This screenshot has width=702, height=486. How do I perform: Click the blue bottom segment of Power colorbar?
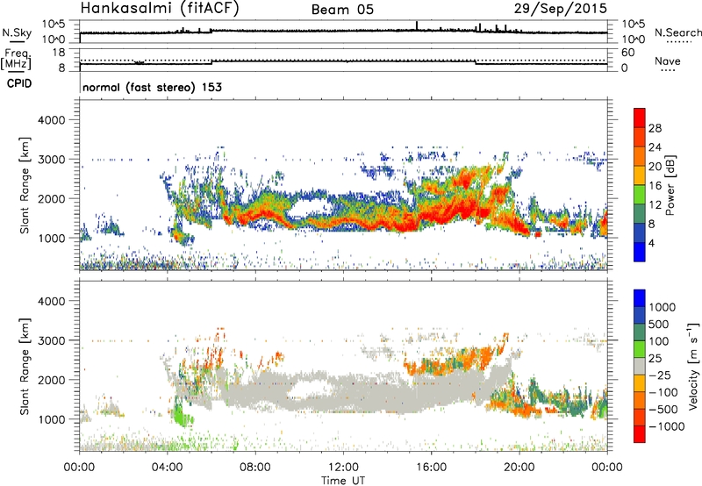pyautogui.click(x=640, y=252)
